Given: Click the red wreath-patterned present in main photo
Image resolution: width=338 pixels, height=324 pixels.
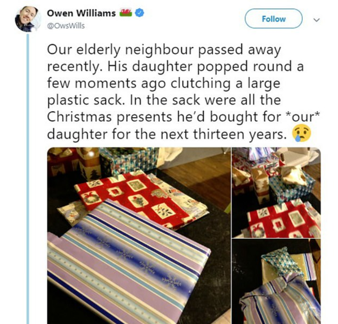Looking at the screenshot, I should pyautogui.click(x=134, y=199).
